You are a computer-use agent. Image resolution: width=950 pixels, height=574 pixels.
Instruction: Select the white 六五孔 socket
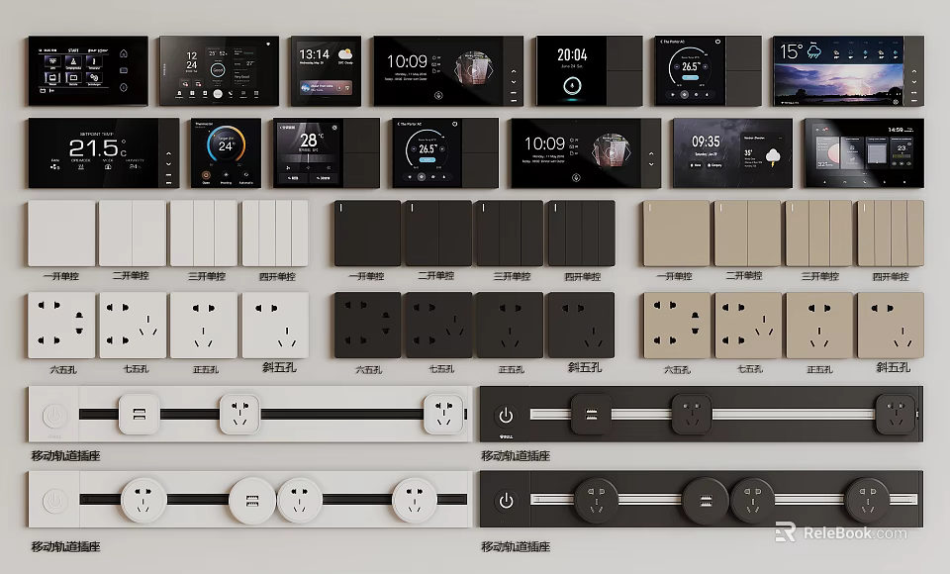pyautogui.click(x=61, y=325)
